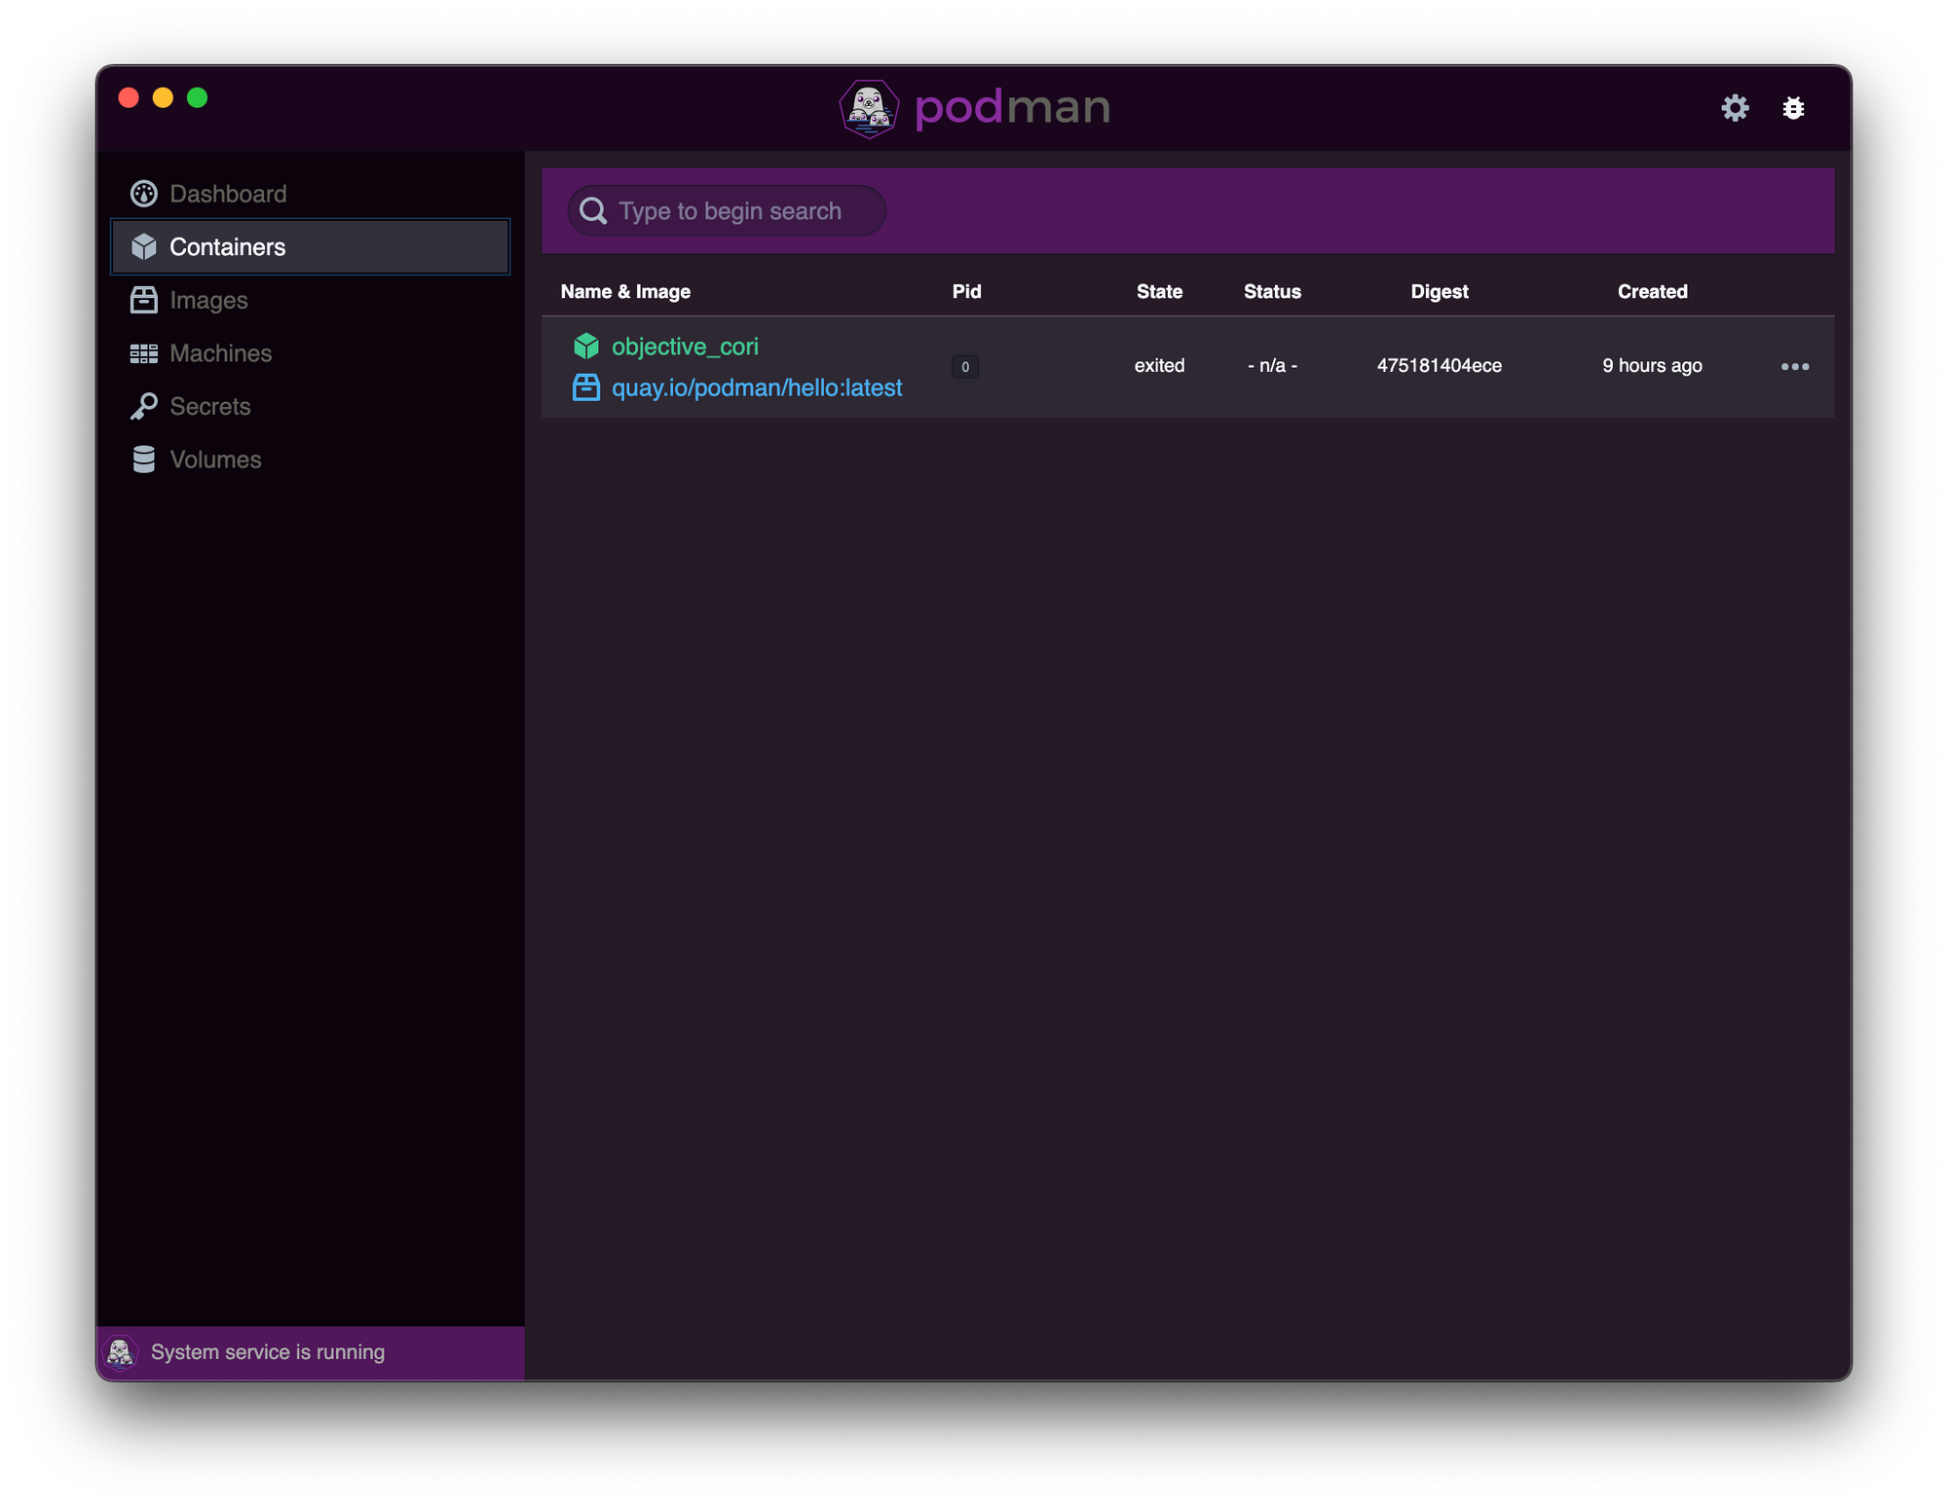This screenshot has width=1948, height=1508.
Task: Click the '- n/a -' status cell
Action: 1272,366
